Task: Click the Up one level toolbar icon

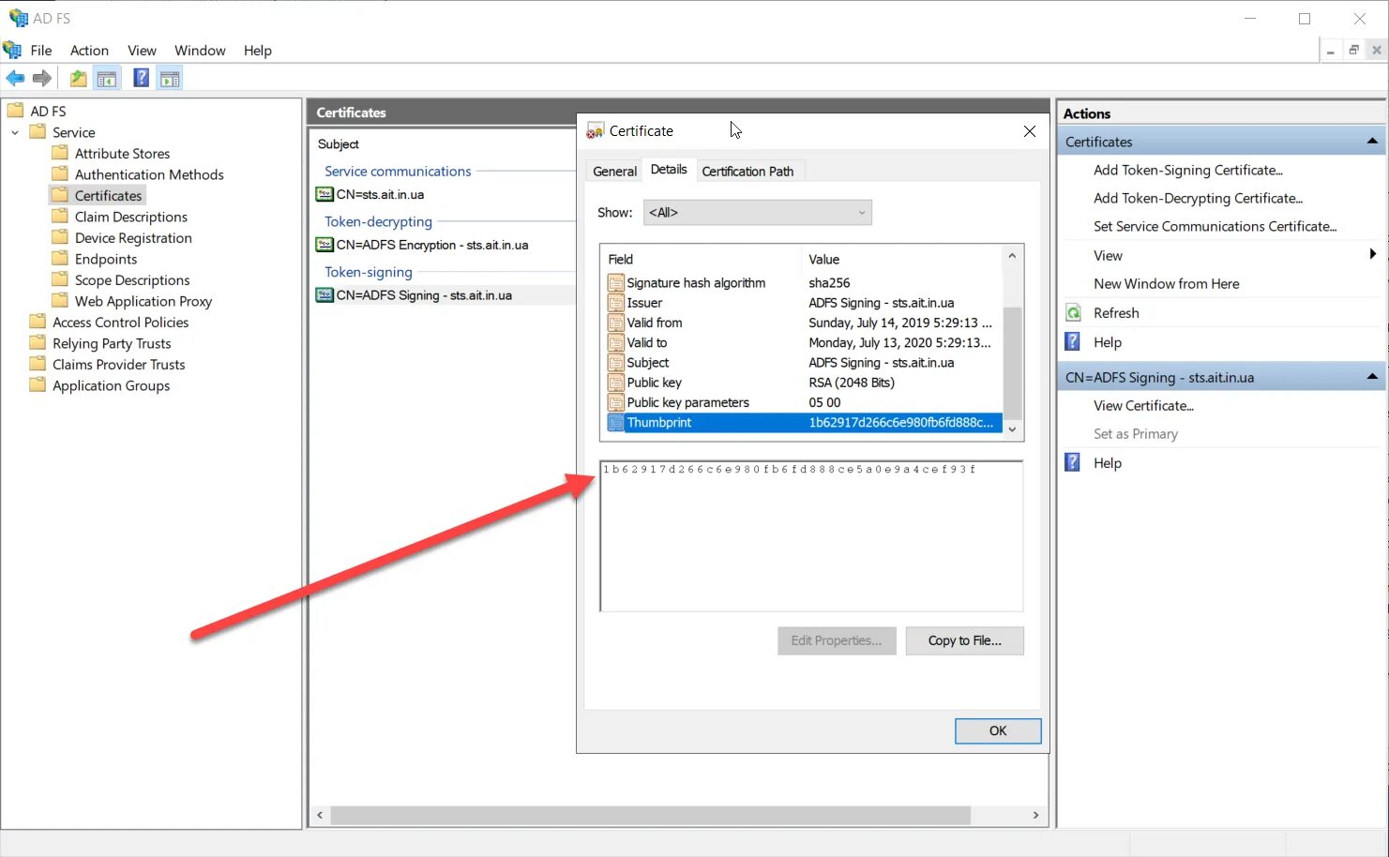Action: 79,79
